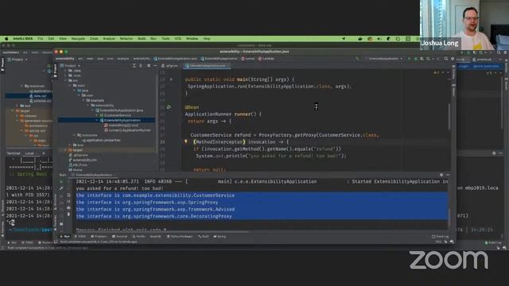Click the build hammer icon in toolbar
This screenshot has height=286, width=509.
[357, 59]
